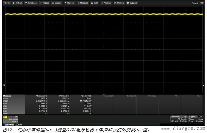The image size is (207, 133).
Task: Open the Analysis menu
Action: pyautogui.click(x=106, y=3)
